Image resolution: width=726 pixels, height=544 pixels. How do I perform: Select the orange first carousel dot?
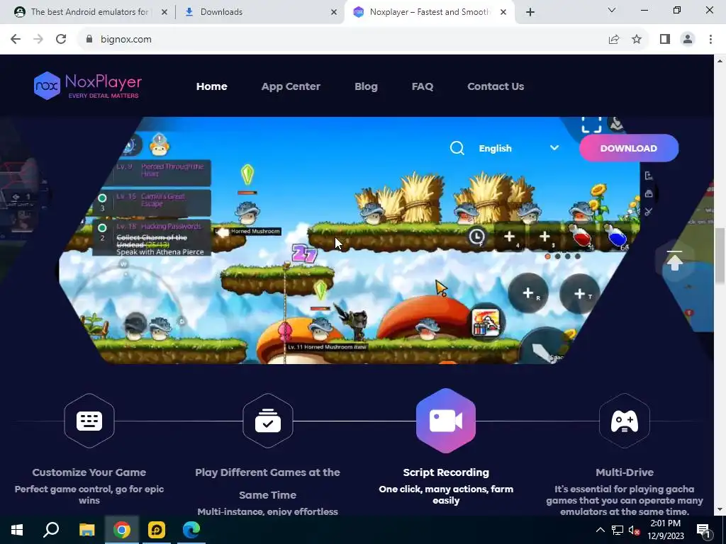(548, 256)
